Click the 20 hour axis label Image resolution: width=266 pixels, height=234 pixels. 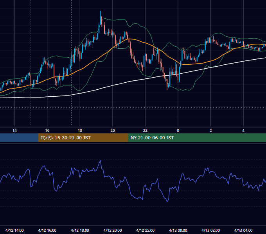click(113, 131)
